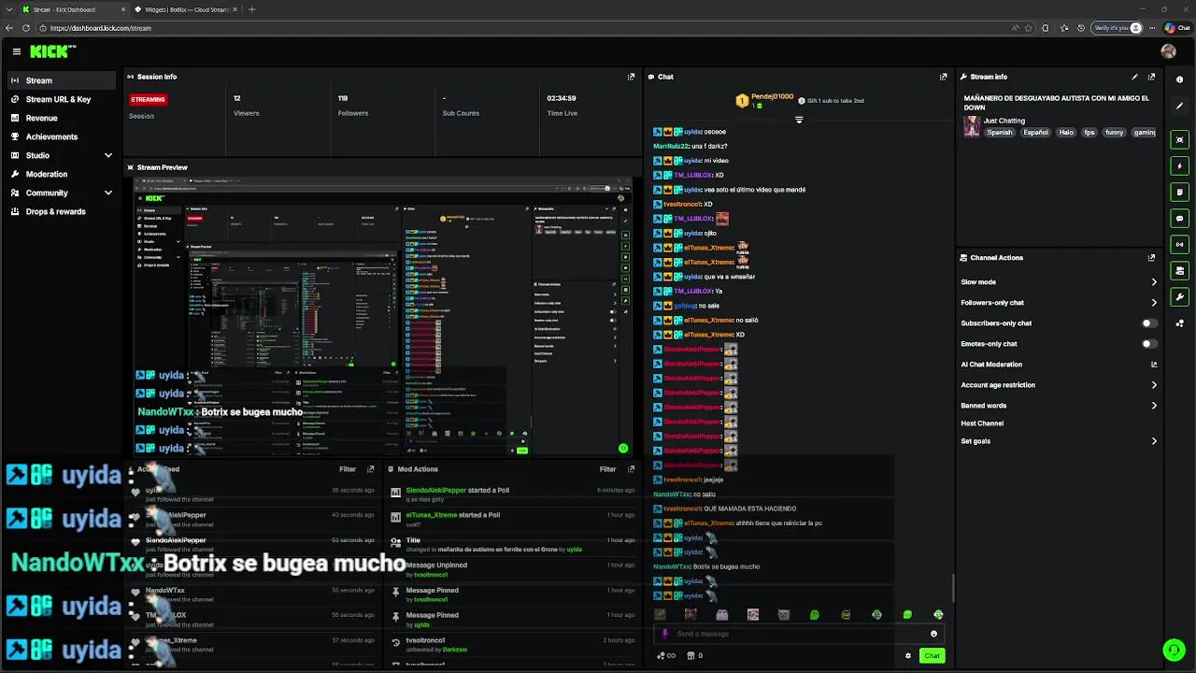Image resolution: width=1196 pixels, height=673 pixels.
Task: Click the green Chat send button
Action: coord(932,656)
